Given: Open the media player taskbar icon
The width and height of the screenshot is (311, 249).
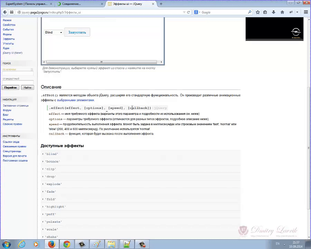Looking at the screenshot, I should coord(37,244).
